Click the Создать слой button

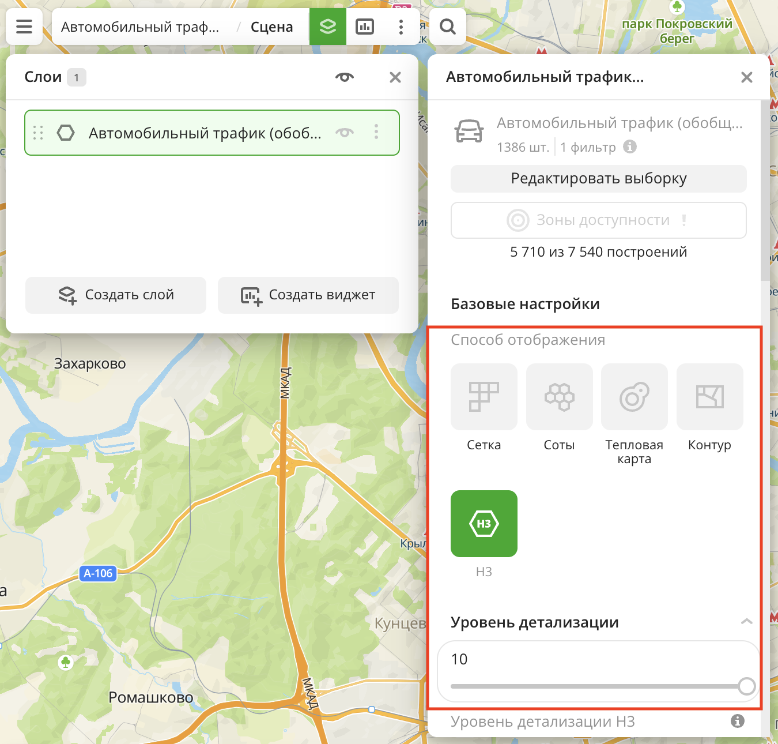[x=116, y=295]
